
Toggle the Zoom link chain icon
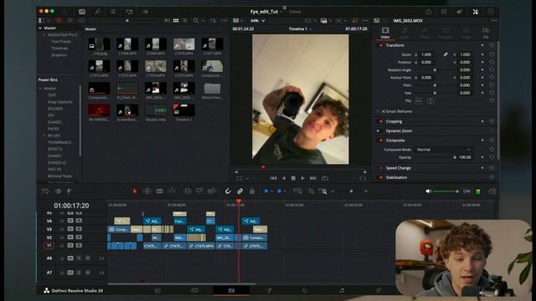click(446, 54)
